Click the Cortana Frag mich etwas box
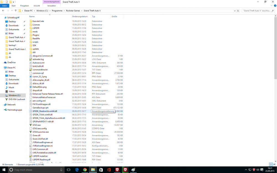The image size is (277, 173). (36, 170)
